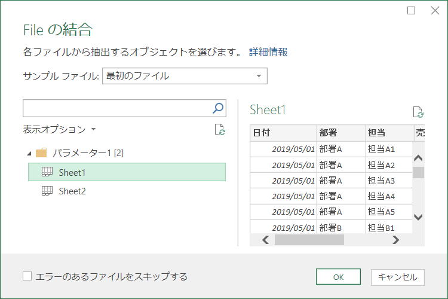Enable エラーのあるファイルをスキップする checkbox
The image size is (448, 299).
(x=27, y=276)
